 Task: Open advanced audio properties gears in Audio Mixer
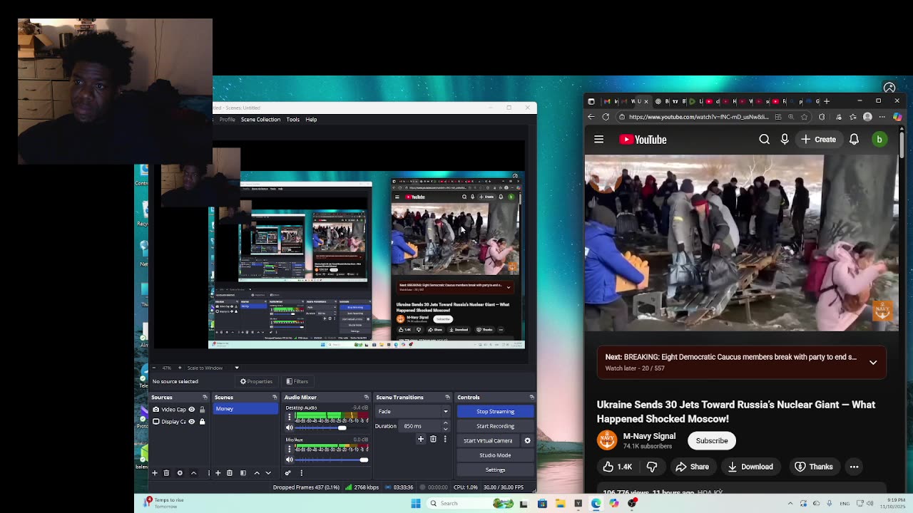click(287, 473)
